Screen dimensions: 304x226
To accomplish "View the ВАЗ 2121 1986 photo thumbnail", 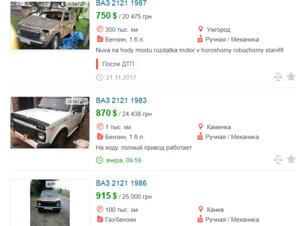I will 50,202.
